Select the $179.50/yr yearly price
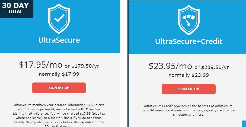This screenshot has width=246, height=127. click(85, 66)
